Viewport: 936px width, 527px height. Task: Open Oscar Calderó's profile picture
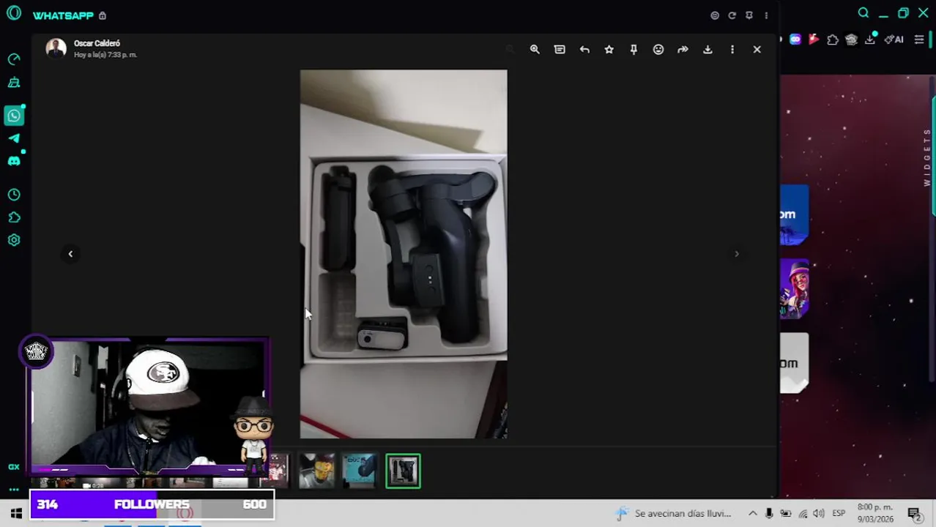[56, 48]
